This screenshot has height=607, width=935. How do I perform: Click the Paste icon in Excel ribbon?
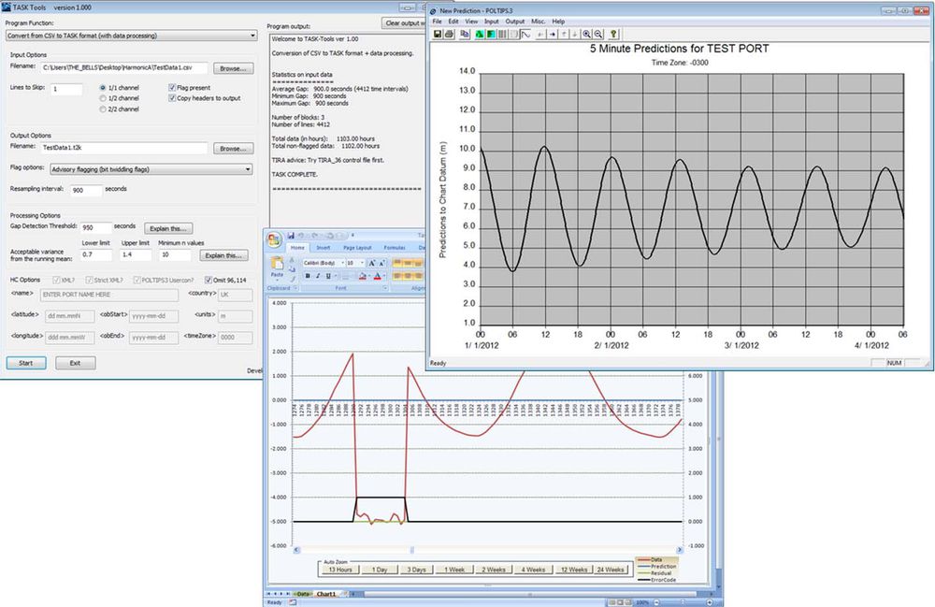278,263
